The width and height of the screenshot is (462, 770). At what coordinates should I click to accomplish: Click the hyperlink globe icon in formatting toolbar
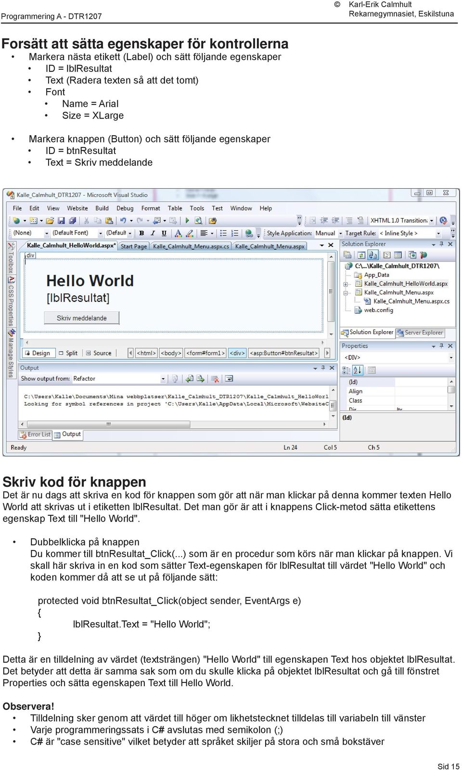(x=249, y=233)
